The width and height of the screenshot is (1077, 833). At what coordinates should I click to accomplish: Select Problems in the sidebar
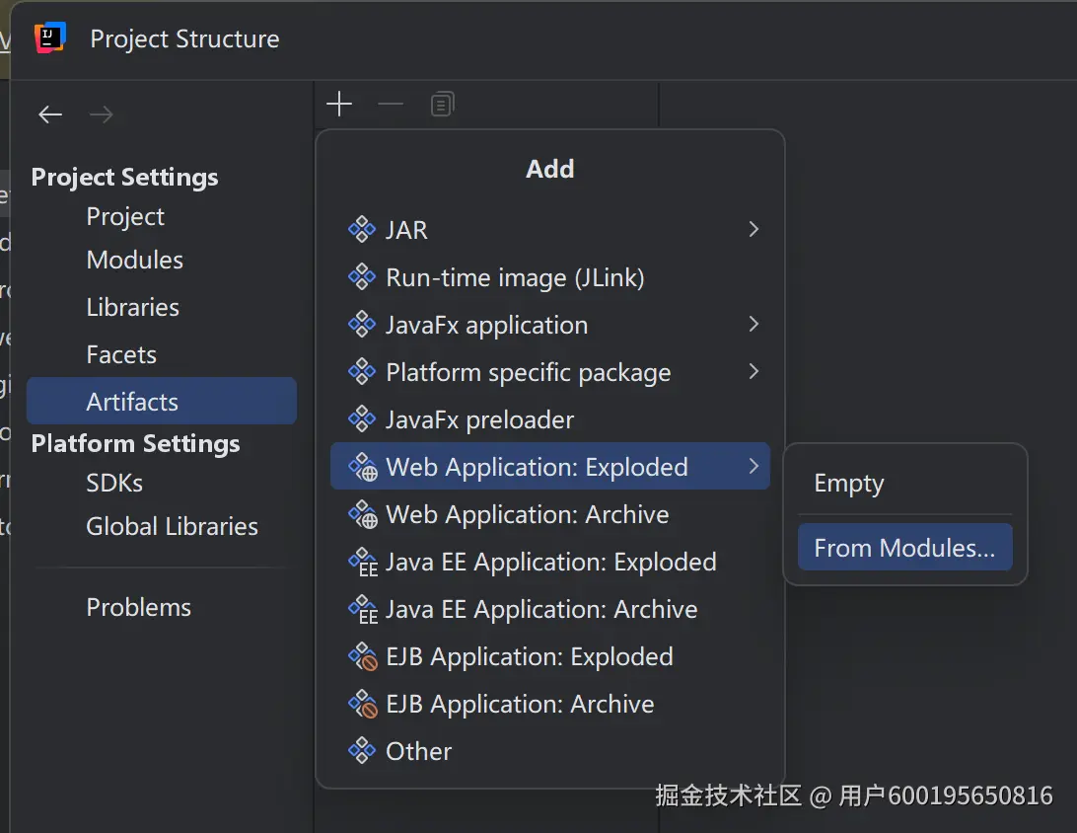pos(139,608)
